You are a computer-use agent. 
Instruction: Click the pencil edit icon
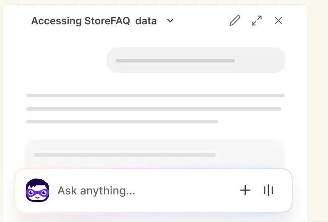point(235,21)
